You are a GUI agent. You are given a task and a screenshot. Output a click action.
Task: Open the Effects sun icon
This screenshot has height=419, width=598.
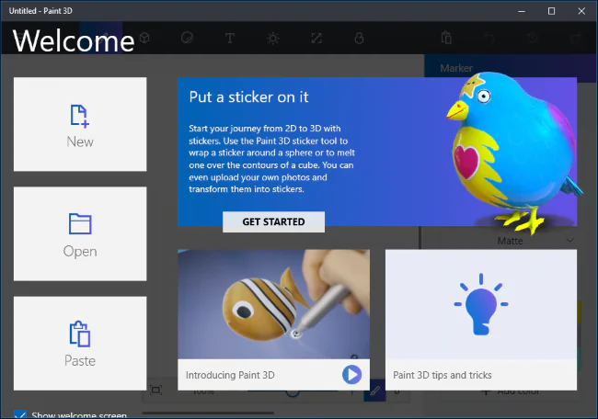[x=272, y=38]
